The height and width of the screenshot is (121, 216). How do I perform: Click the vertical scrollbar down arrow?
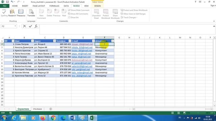[x=215, y=106]
